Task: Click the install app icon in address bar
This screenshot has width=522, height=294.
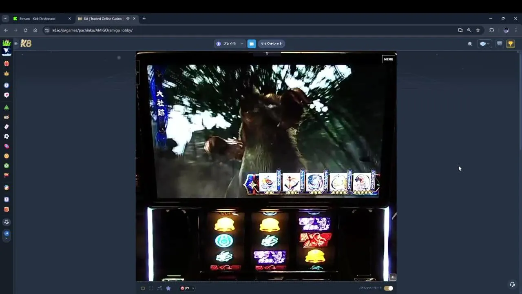Action: tap(460, 30)
